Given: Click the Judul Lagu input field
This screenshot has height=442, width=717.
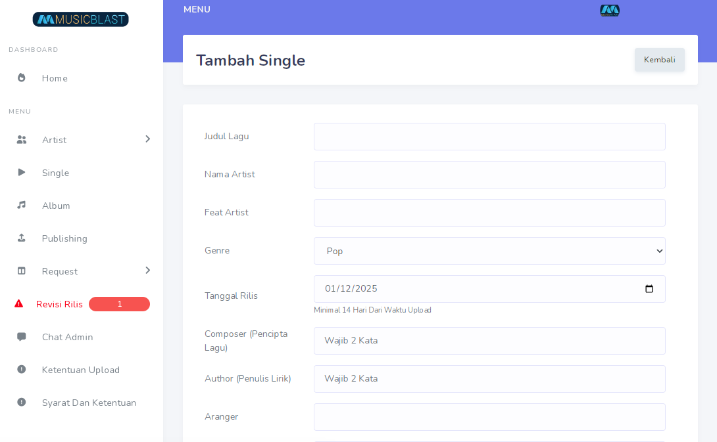Looking at the screenshot, I should coord(489,137).
